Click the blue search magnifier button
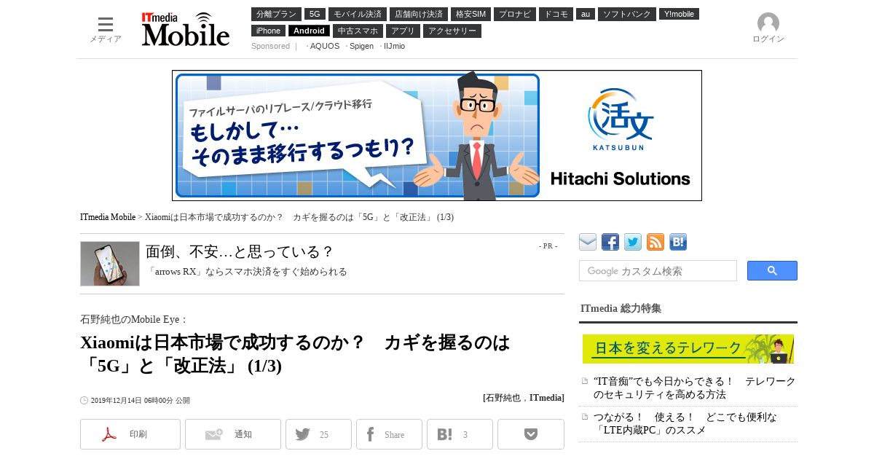874x459 pixels. coord(772,271)
